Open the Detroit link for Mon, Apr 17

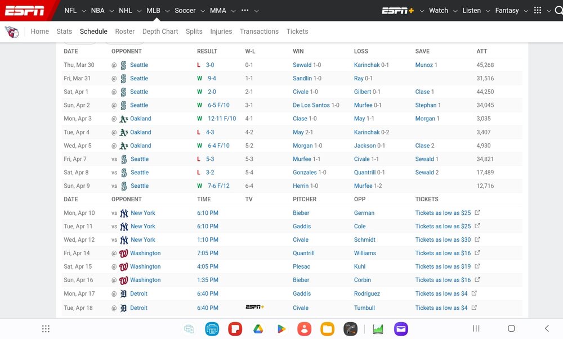tap(138, 294)
